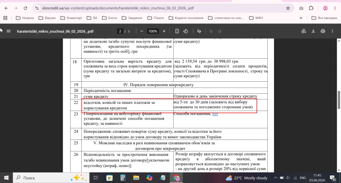Viewport: 341px width, 183px height.
Task: Show overflow bookmarks with double chevron
Action: (301, 18)
